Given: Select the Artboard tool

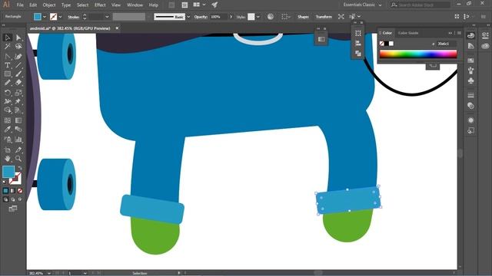Looking at the screenshot, I should coord(8,150).
